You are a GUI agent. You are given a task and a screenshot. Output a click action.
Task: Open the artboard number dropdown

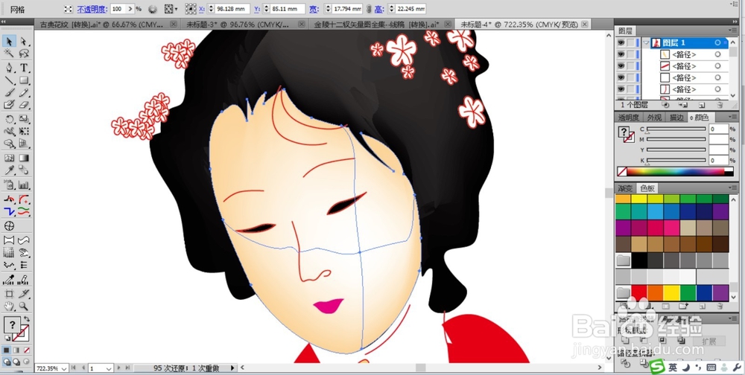click(109, 368)
